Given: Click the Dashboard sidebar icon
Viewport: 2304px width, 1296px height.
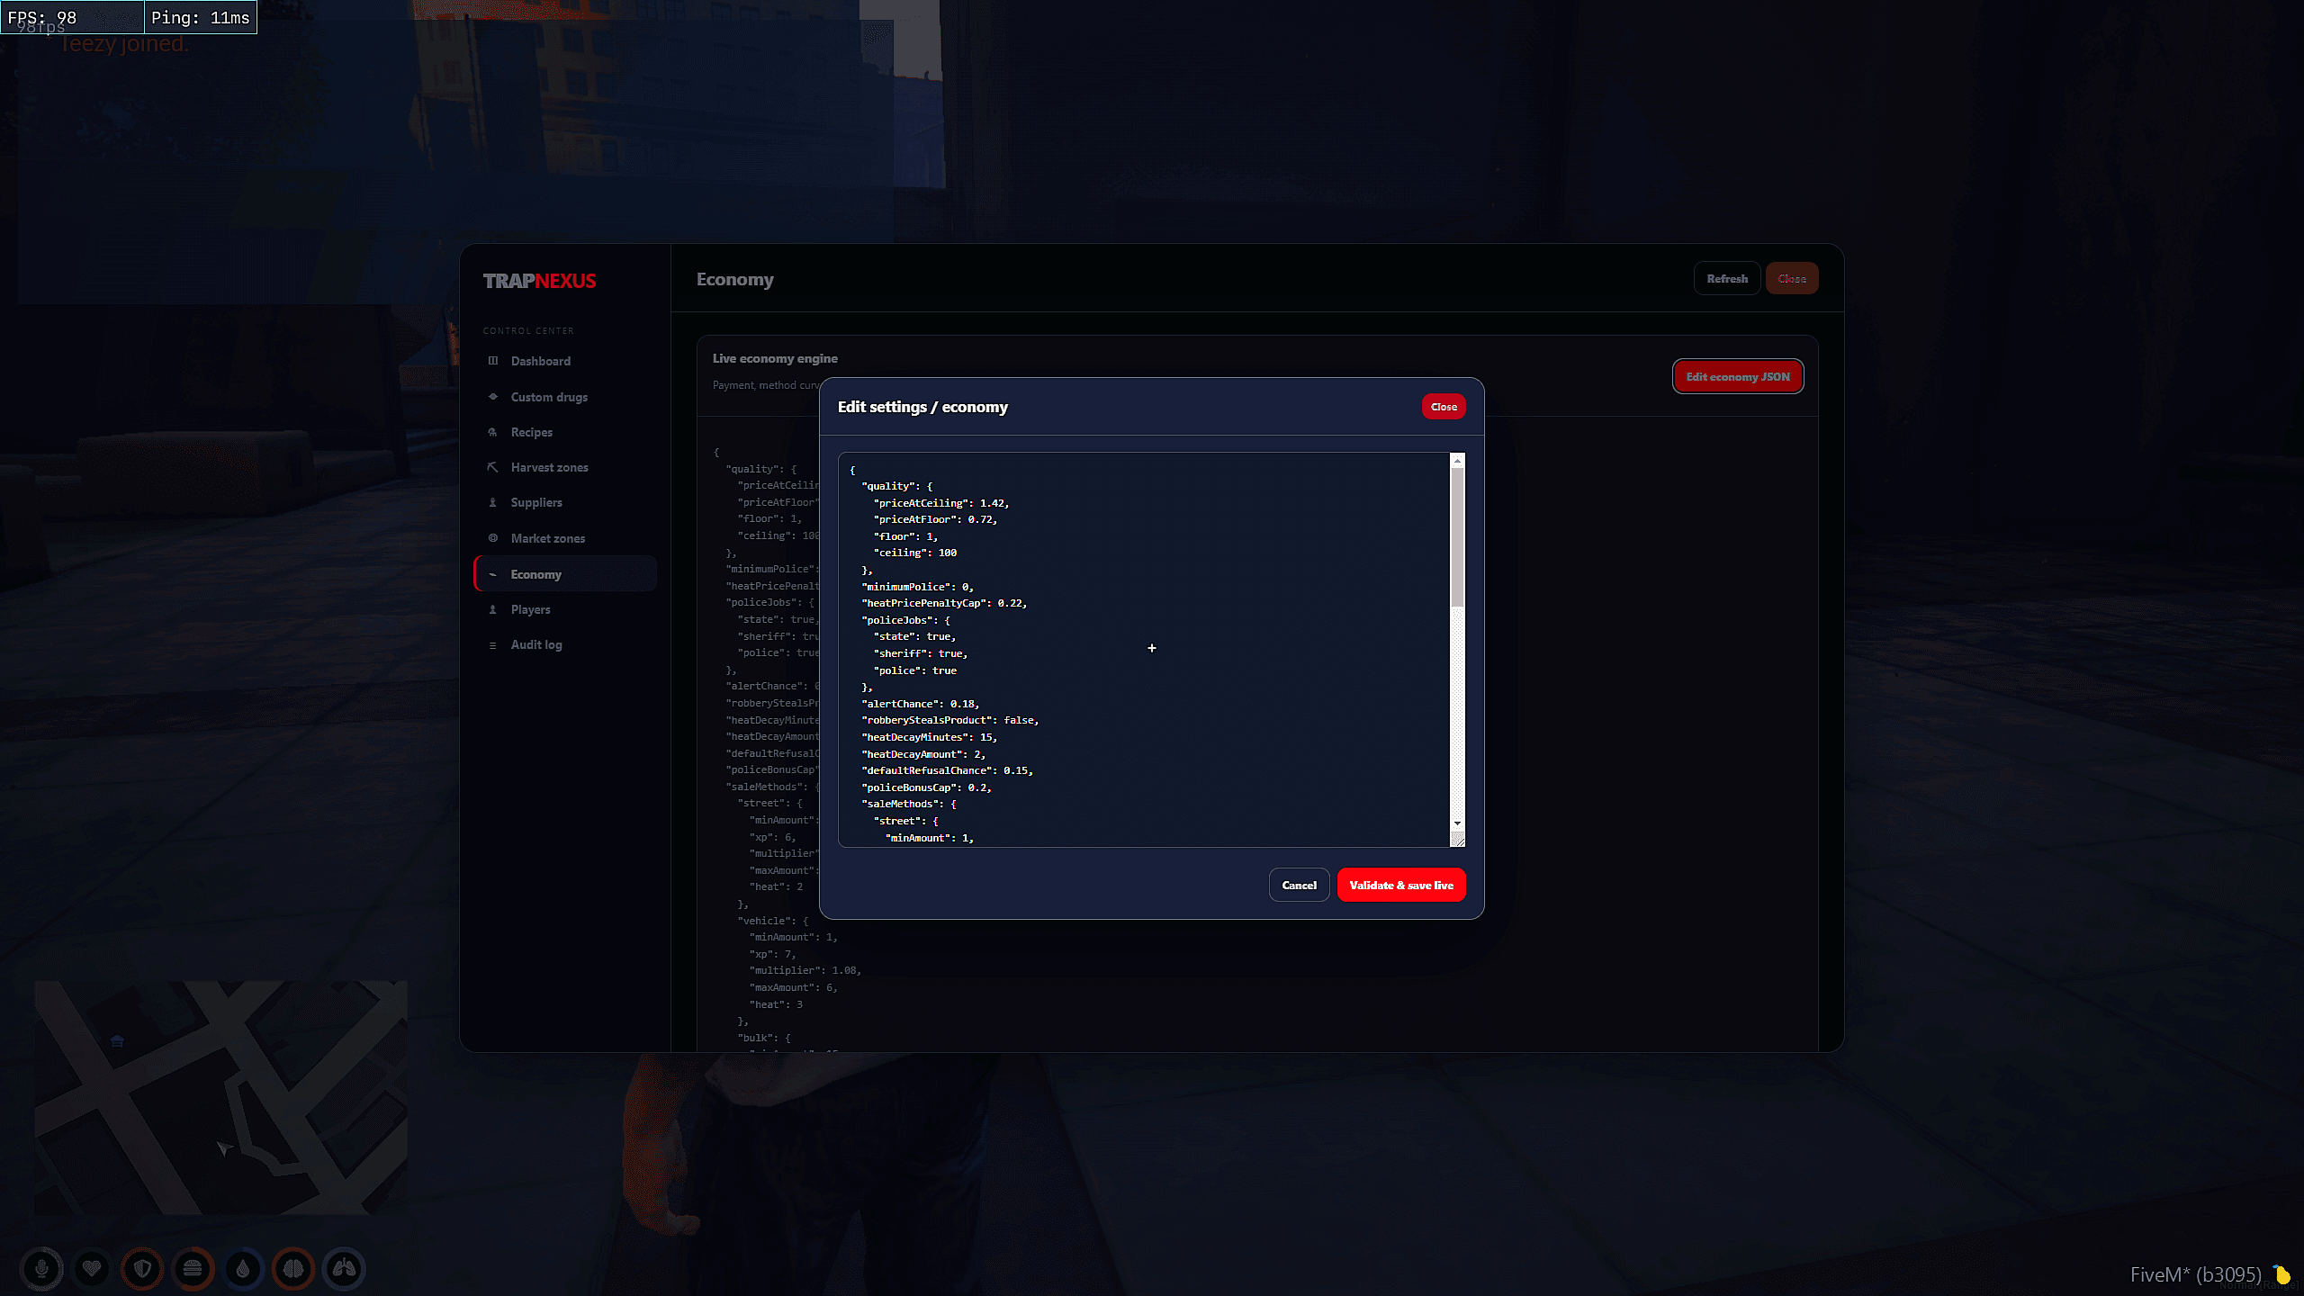Looking at the screenshot, I should (492, 361).
